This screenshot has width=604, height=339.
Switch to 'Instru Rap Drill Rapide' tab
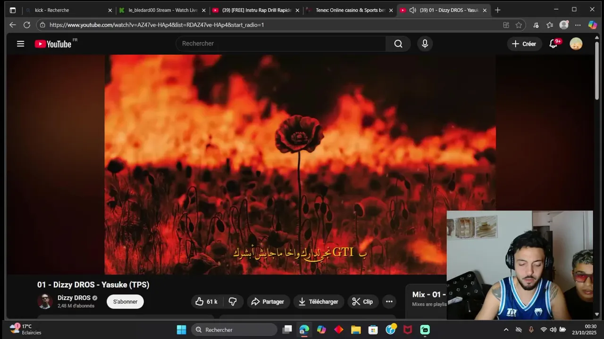point(256,10)
